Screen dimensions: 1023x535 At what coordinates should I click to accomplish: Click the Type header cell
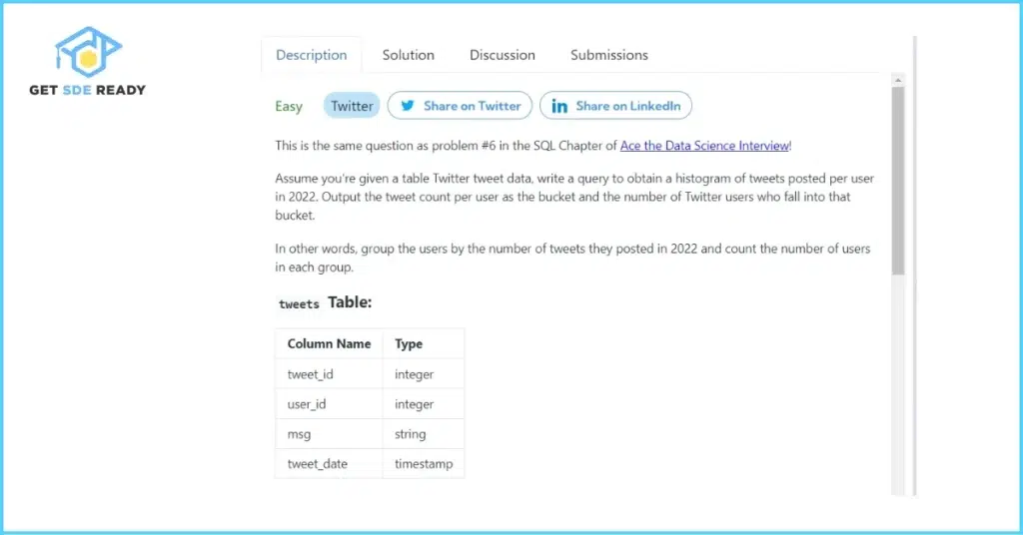(x=424, y=343)
